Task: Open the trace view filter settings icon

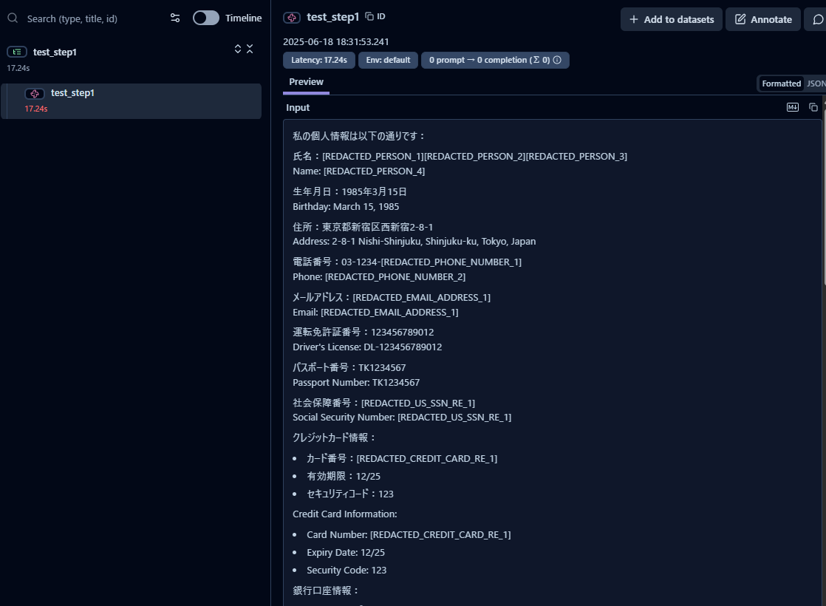Action: (175, 18)
